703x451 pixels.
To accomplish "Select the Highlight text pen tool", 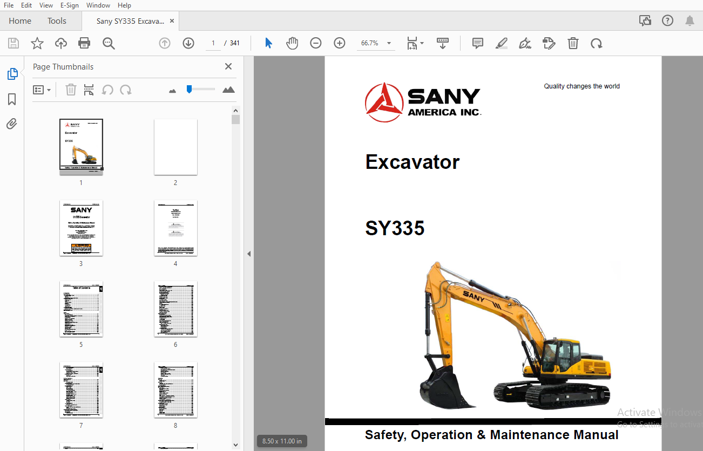I will click(x=502, y=43).
